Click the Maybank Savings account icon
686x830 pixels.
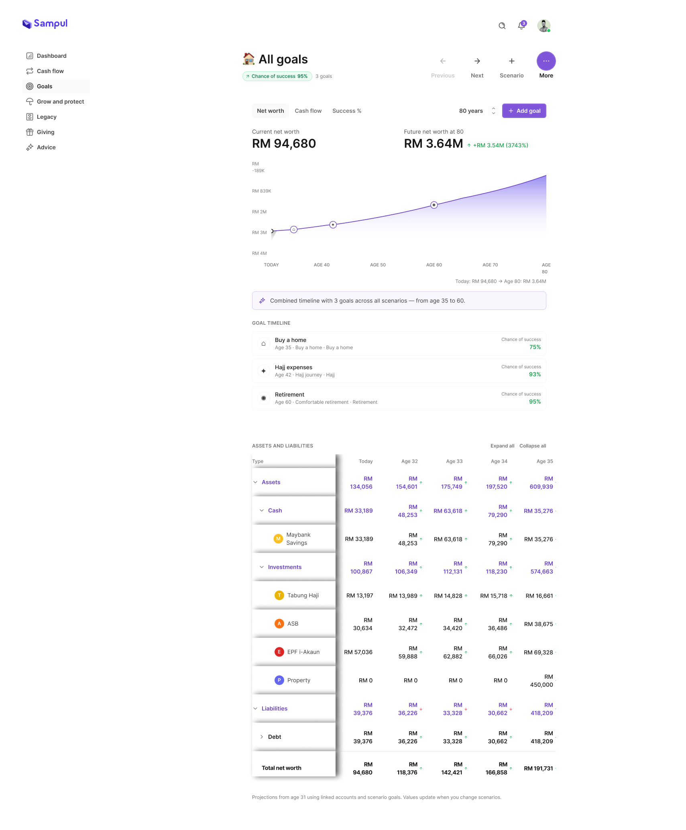click(x=278, y=539)
